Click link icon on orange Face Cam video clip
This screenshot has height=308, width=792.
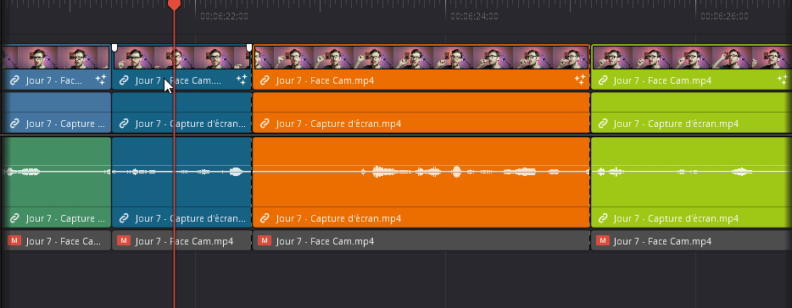coord(265,80)
